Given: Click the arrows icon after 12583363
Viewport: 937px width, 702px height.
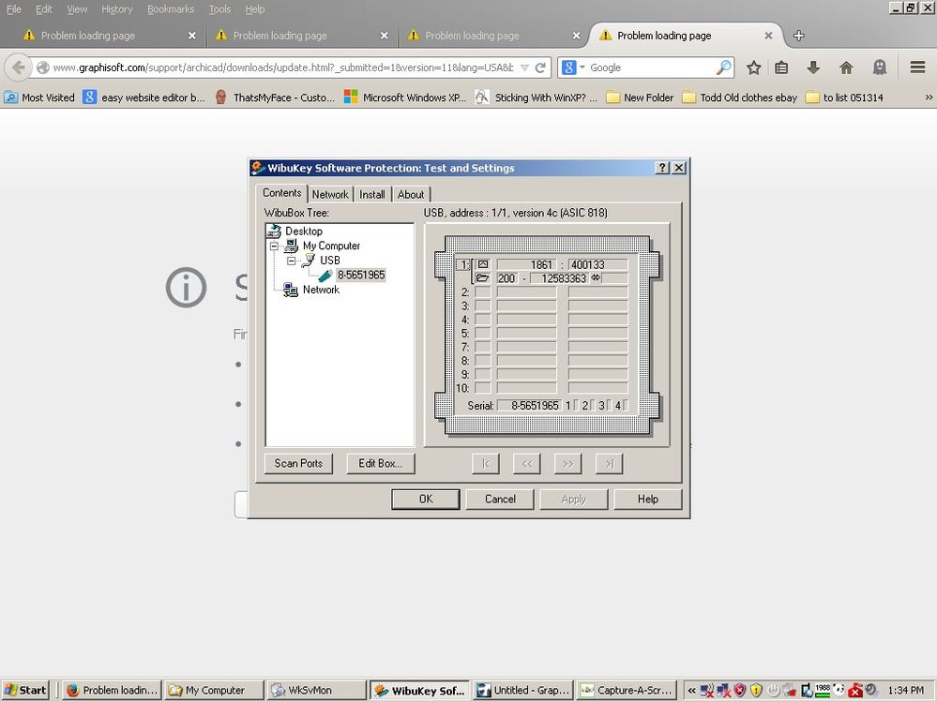Looking at the screenshot, I should click(596, 278).
